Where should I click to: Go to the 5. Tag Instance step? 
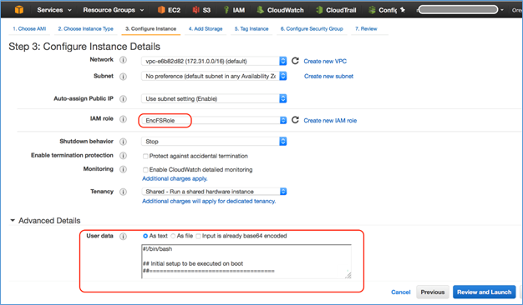(x=251, y=29)
